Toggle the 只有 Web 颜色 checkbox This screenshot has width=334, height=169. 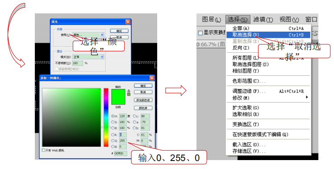(43, 150)
